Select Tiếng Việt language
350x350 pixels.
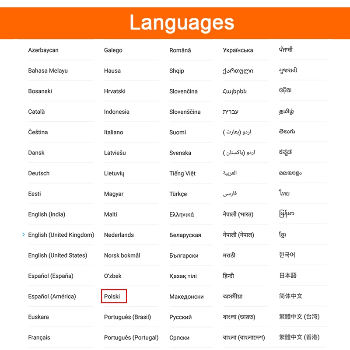[182, 173]
